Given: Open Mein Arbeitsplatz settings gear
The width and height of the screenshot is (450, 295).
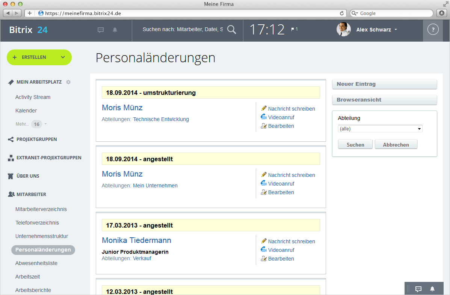Looking at the screenshot, I should tap(68, 82).
